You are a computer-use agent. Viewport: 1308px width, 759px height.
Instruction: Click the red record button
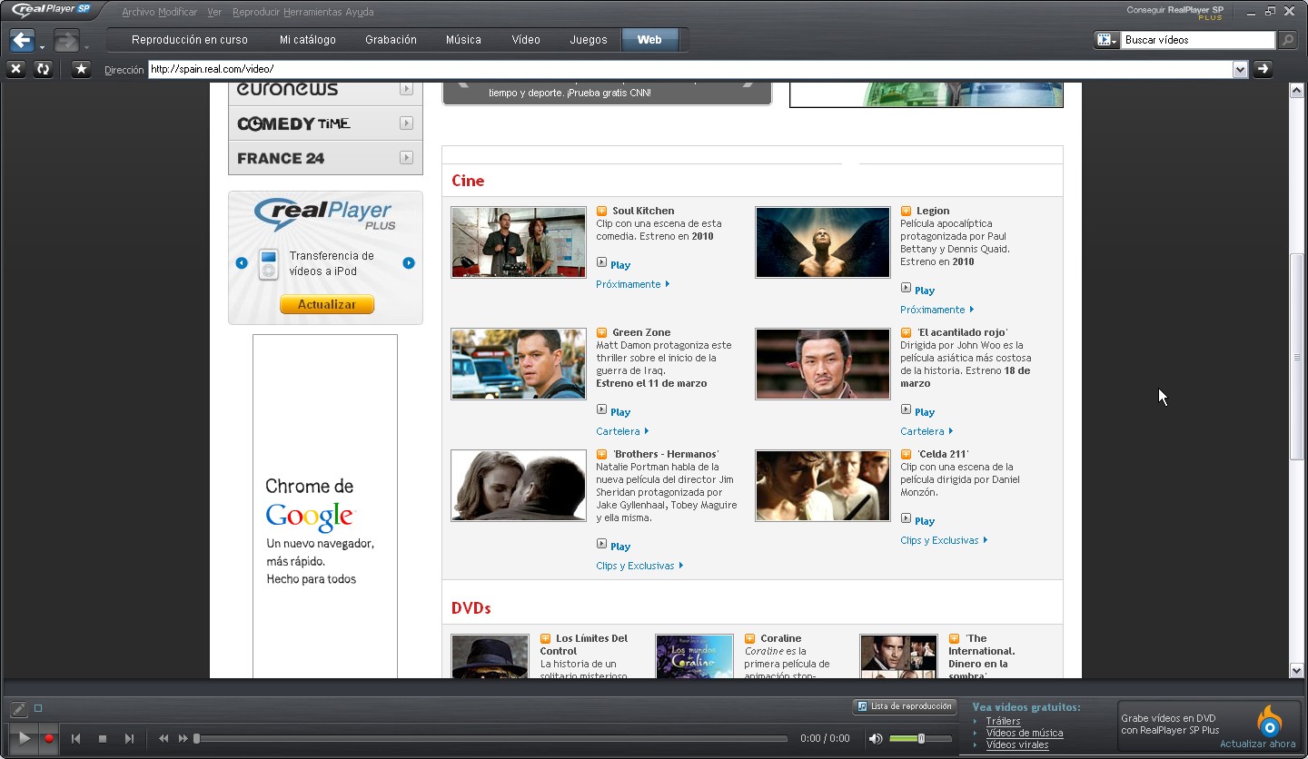[x=49, y=739]
